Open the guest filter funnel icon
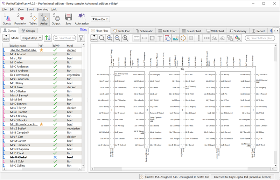This screenshot has height=180, width=280. pyautogui.click(x=81, y=38)
